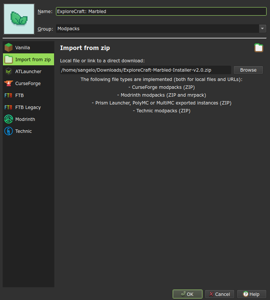Screen dimensions: 270x300
Task: Click the CurseForge anvil icon
Action: (x=9, y=83)
